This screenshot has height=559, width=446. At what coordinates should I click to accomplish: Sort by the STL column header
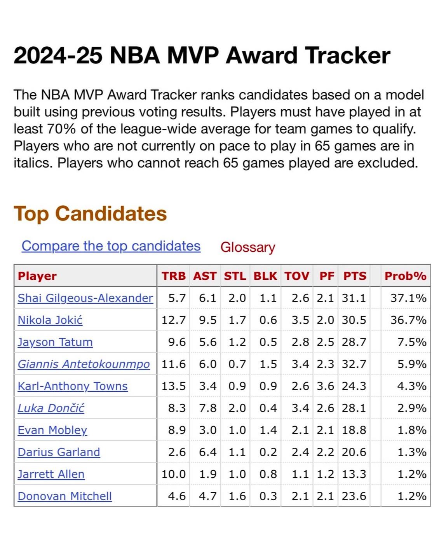coord(235,276)
